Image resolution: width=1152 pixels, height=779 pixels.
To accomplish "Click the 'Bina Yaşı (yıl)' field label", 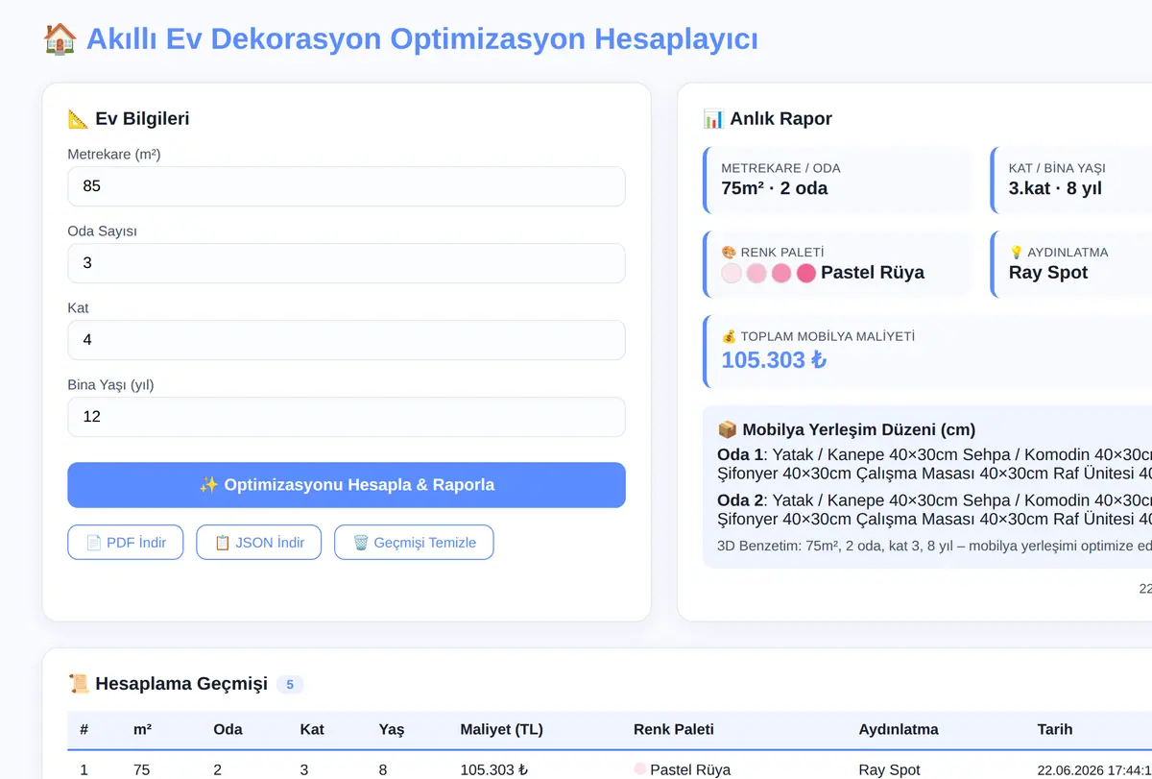I will point(110,384).
